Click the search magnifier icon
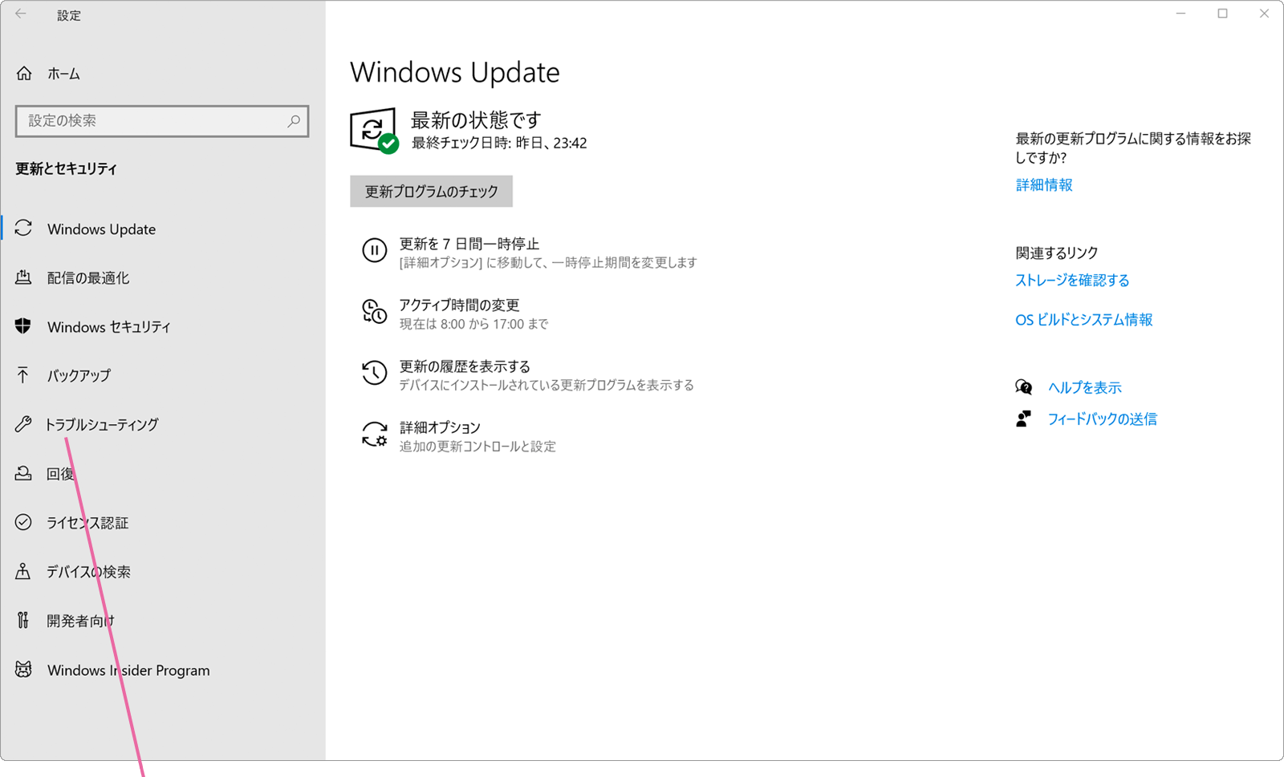The width and height of the screenshot is (1284, 777). (294, 121)
